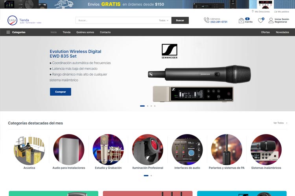
Task: Open the Categorías hamburger menu icon
Action: [8, 32]
